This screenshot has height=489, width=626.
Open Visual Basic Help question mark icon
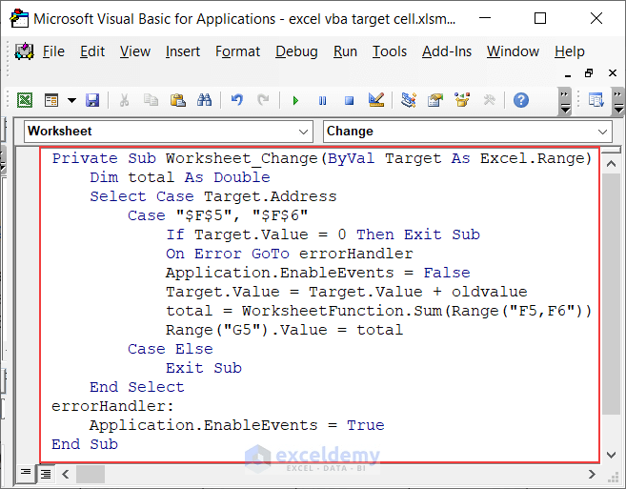[x=521, y=100]
